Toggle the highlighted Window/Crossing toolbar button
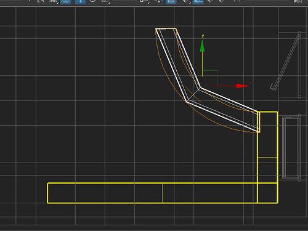Screen dimensions: 308x231 pyautogui.click(x=65, y=2)
